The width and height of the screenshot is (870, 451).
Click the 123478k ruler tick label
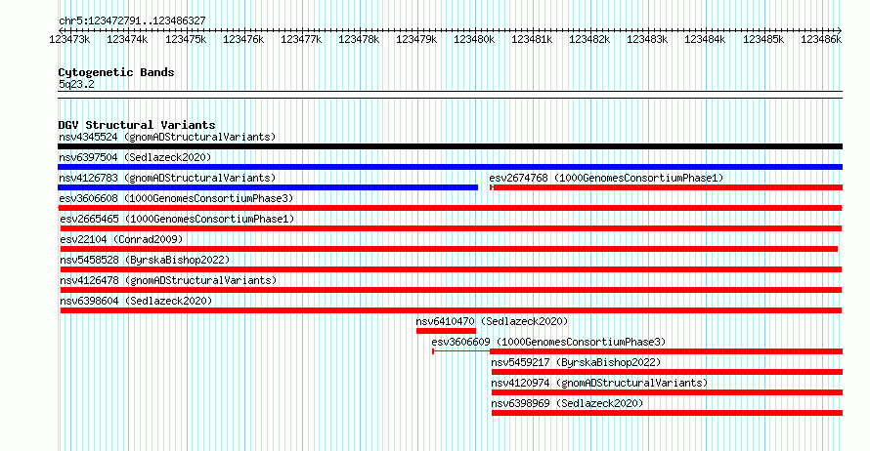coord(359,39)
